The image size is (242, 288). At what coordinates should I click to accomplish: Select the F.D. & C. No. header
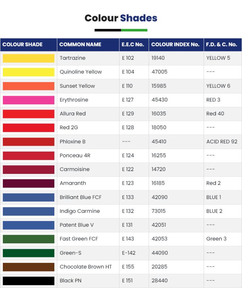(221, 45)
